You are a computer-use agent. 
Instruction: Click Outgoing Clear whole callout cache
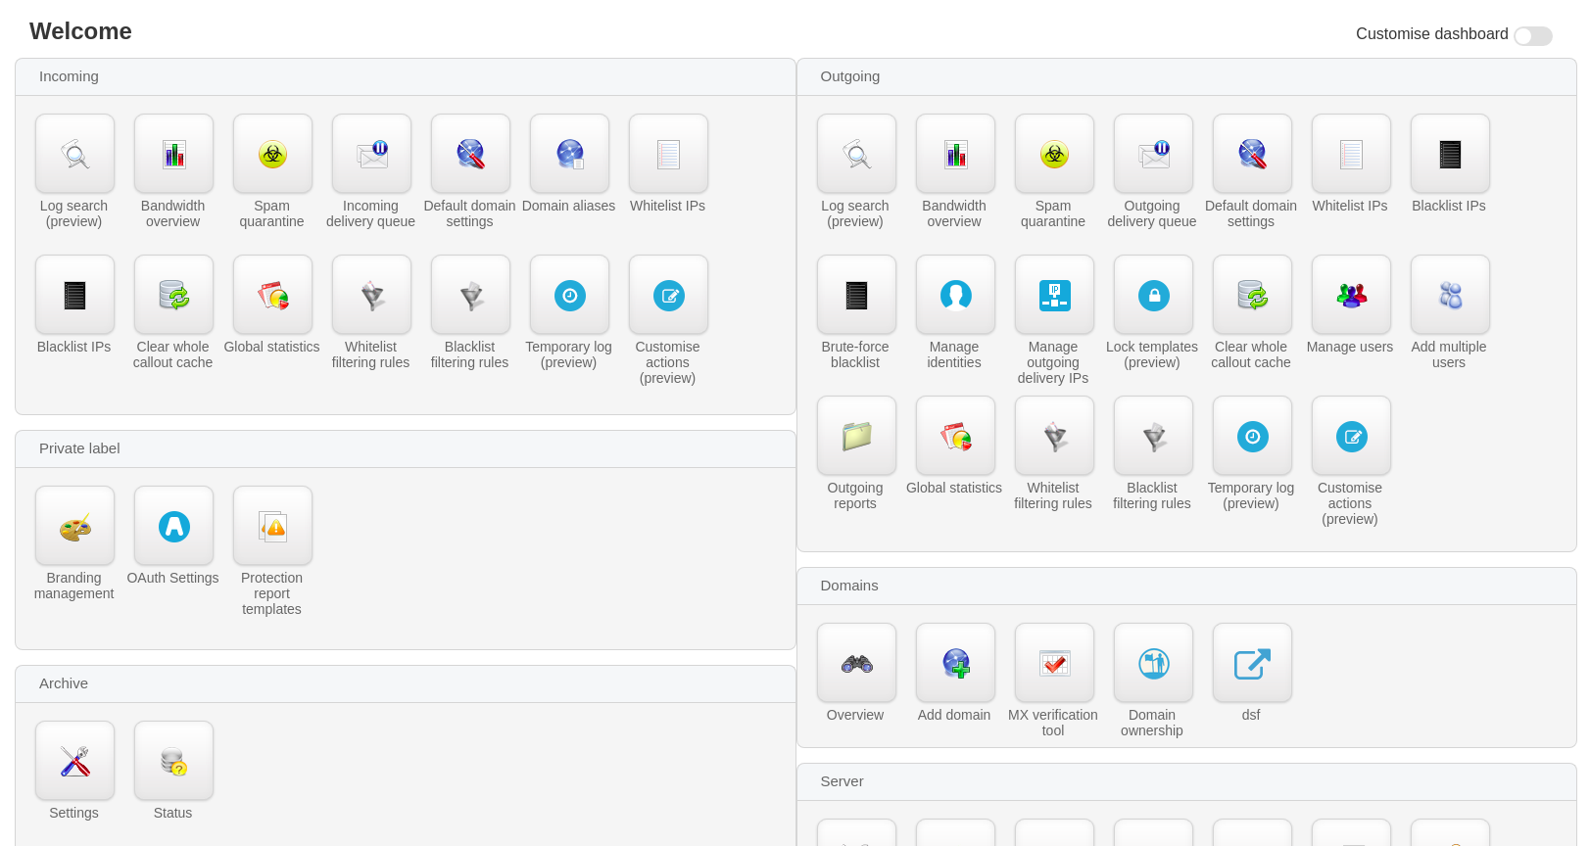point(1252,295)
